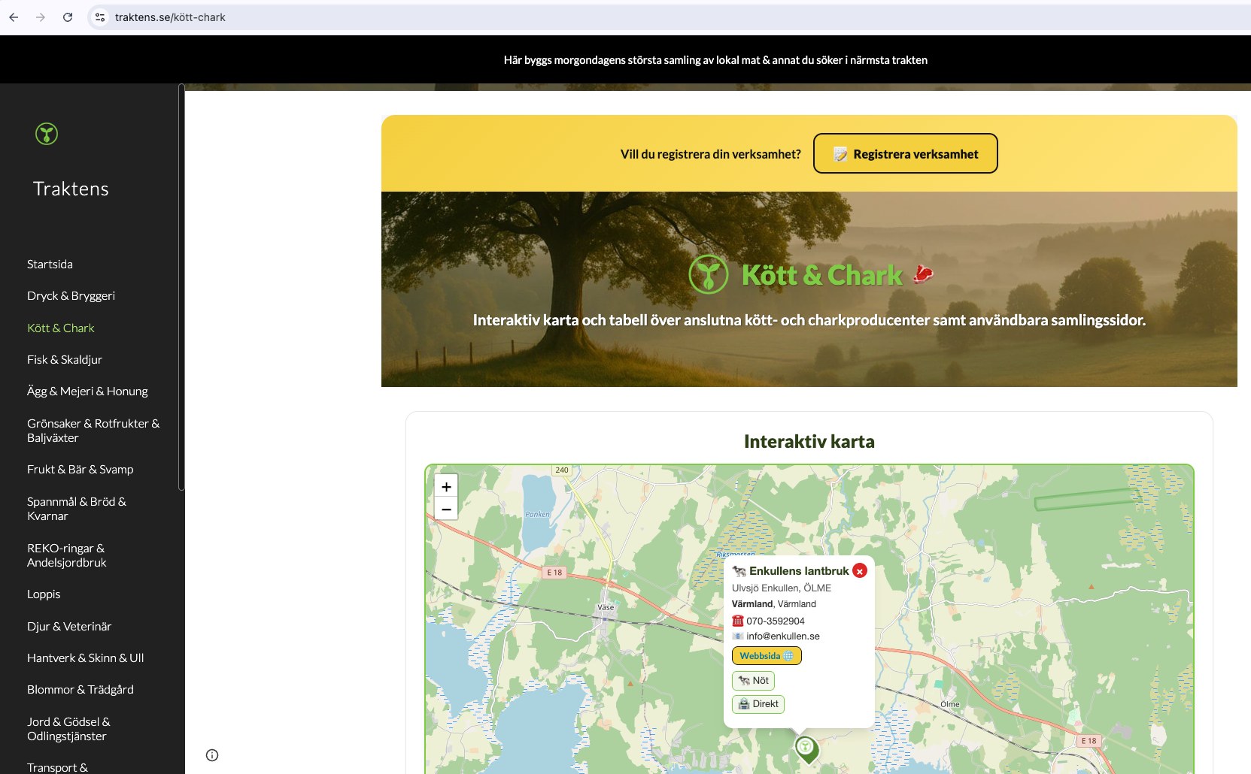Close the Enkullens lantbruk map popup
This screenshot has height=774, width=1251.
pos(860,571)
